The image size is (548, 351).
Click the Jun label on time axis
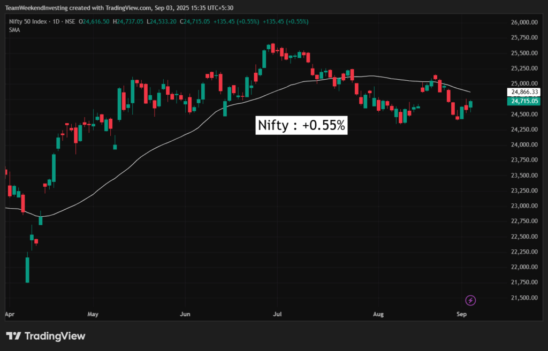pyautogui.click(x=185, y=314)
